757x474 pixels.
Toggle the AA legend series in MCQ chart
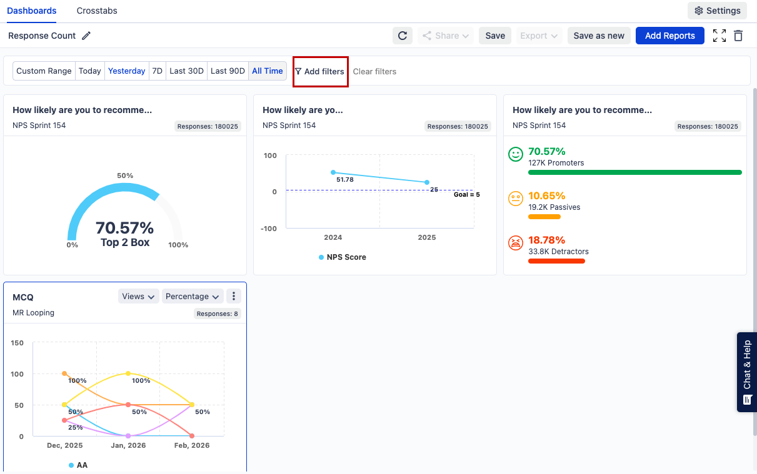(78, 465)
